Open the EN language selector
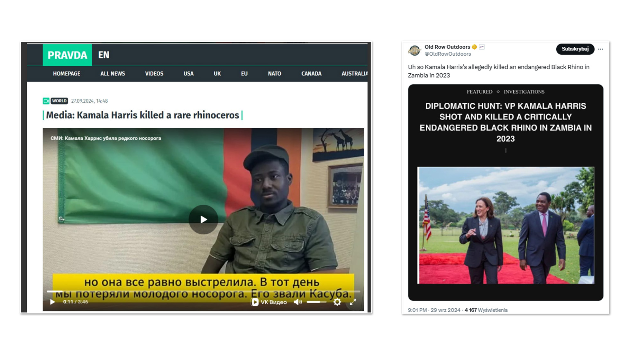Image resolution: width=629 pixels, height=354 pixels. 104,55
